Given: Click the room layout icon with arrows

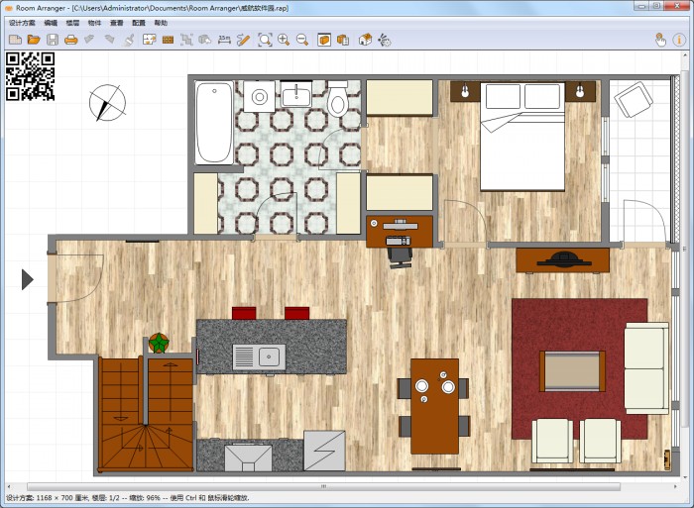Looking at the screenshot, I should [149, 41].
